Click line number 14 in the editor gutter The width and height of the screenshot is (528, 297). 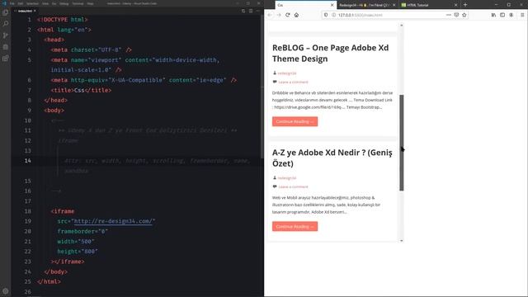[x=27, y=161]
